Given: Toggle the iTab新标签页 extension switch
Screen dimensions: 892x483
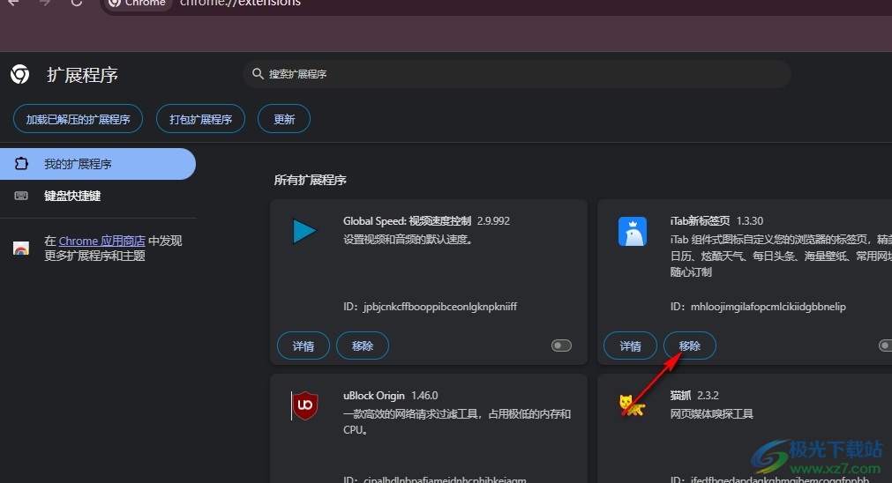Looking at the screenshot, I should point(886,346).
